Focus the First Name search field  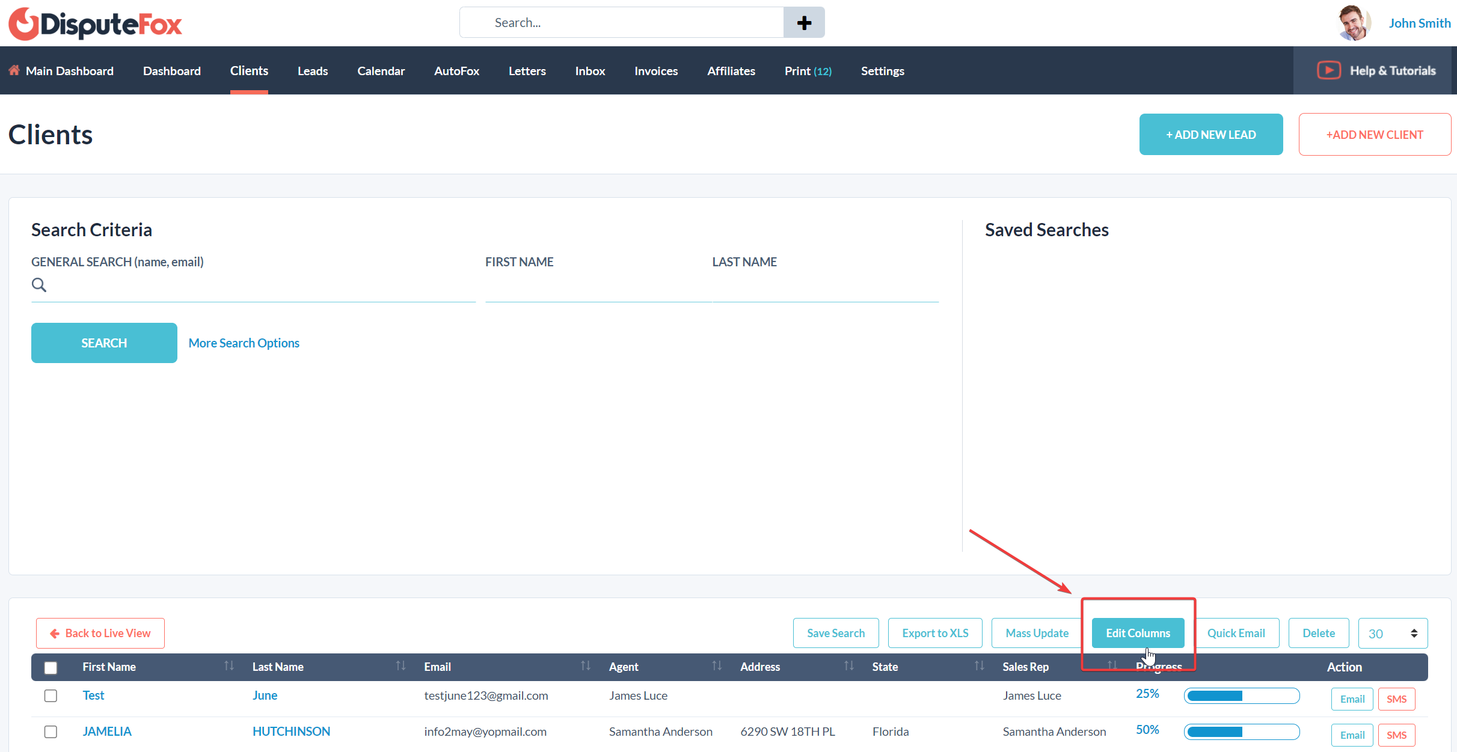598,286
